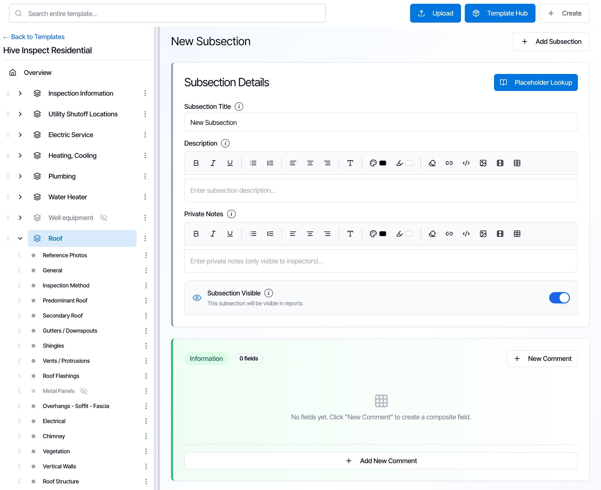
Task: Go Back to Templates
Action: (x=34, y=37)
